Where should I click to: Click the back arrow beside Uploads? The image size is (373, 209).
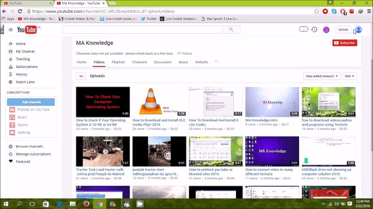pyautogui.click(x=81, y=76)
